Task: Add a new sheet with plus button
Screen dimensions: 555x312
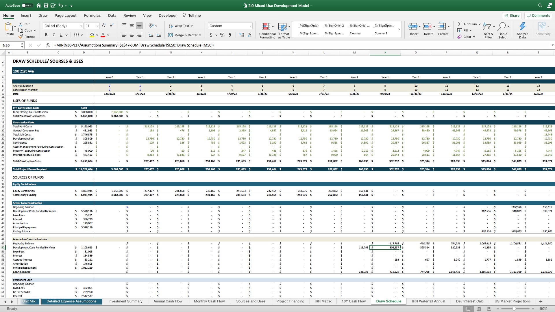Action: (541, 301)
